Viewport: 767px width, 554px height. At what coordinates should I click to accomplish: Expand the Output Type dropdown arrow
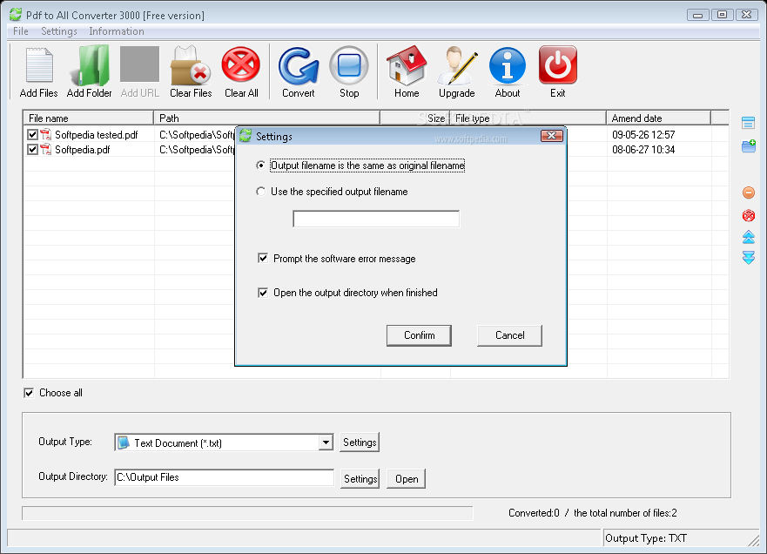click(326, 443)
